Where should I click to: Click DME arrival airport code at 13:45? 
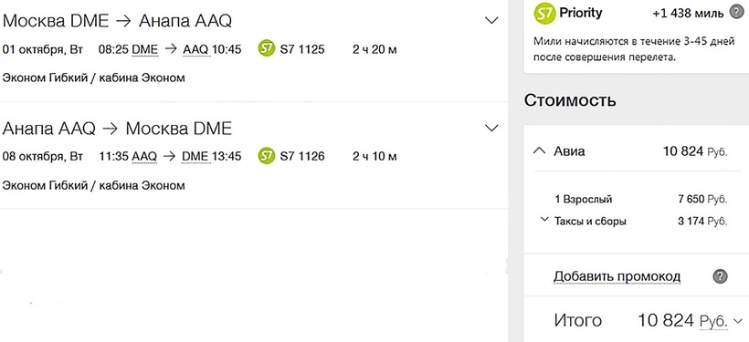tap(195, 157)
